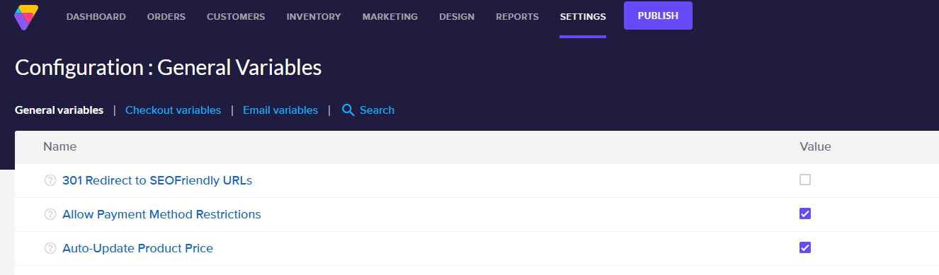Click the Configuration : General Variables heading
This screenshot has width=939, height=275.
tap(169, 68)
